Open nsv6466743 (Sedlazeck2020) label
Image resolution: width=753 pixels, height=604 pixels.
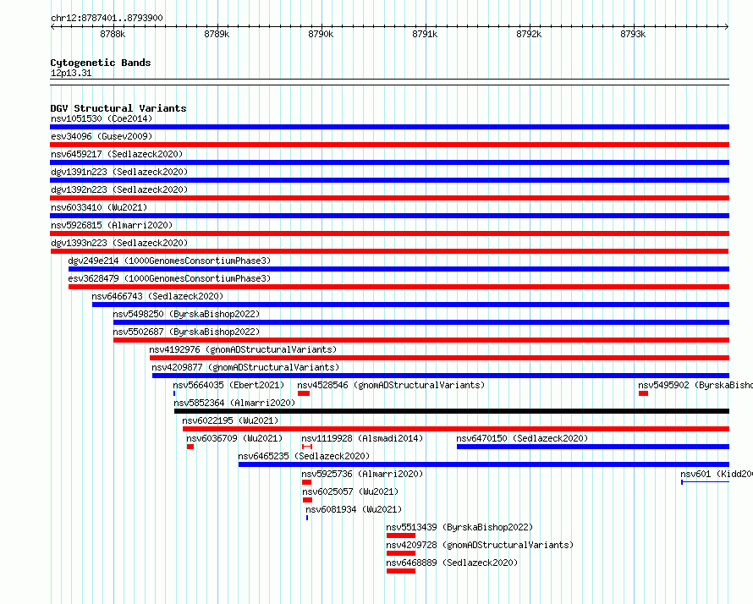click(x=157, y=296)
